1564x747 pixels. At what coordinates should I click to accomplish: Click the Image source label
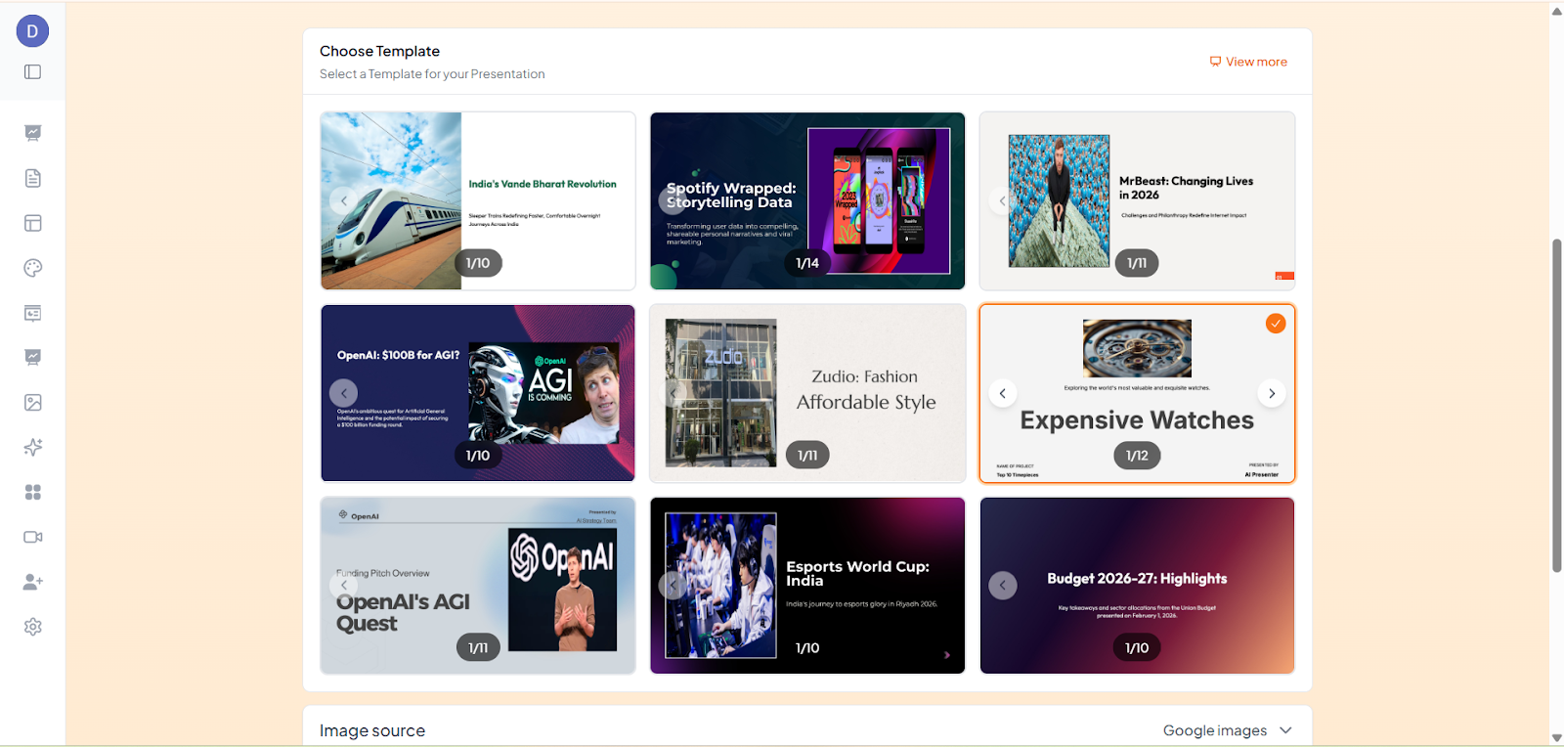tap(372, 730)
